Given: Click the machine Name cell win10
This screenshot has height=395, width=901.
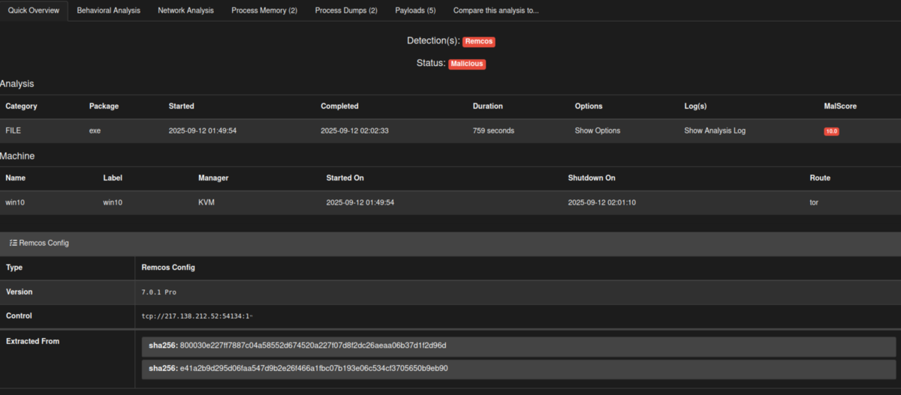Looking at the screenshot, I should (x=15, y=202).
